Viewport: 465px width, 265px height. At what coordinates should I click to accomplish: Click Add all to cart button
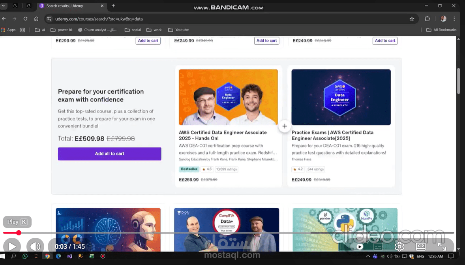(x=109, y=154)
